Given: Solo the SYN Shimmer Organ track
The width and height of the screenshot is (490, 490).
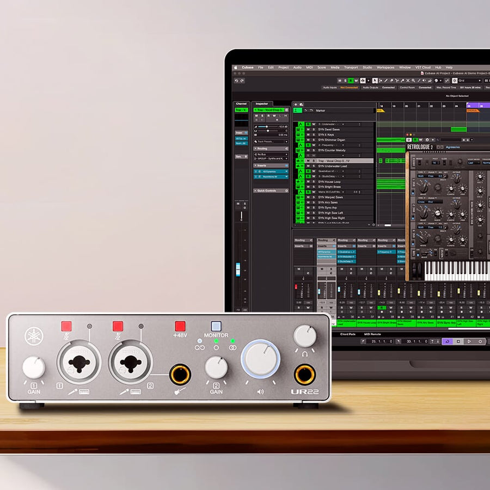Looking at the screenshot, I should [x=314, y=140].
